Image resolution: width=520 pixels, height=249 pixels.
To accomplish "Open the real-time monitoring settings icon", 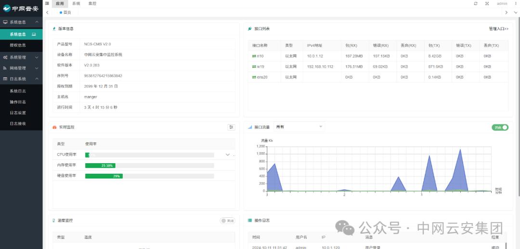I will coord(231,127).
